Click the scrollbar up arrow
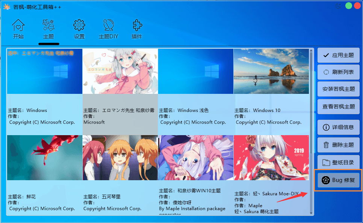Viewport: 363px width, 223px height. [x=311, y=50]
